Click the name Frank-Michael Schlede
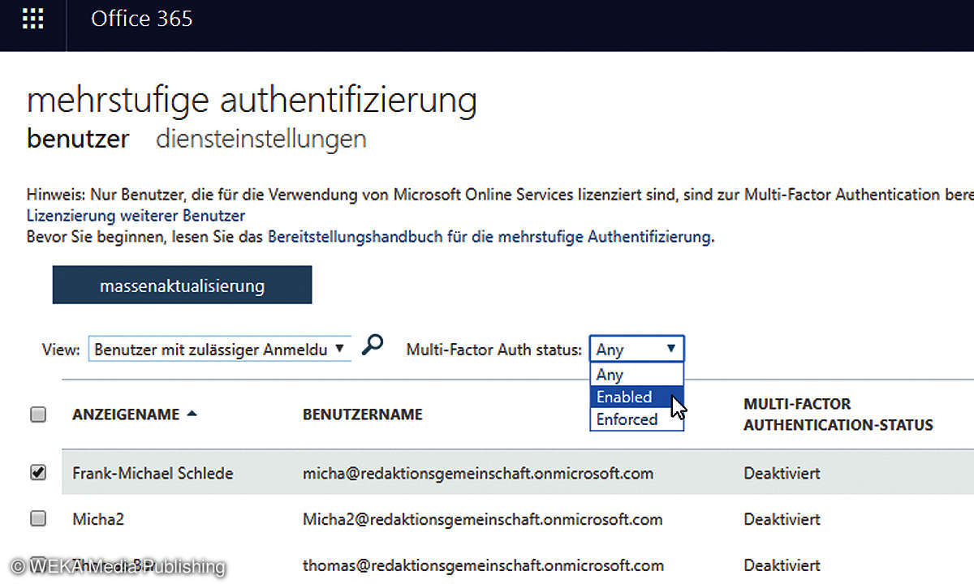 (x=153, y=473)
